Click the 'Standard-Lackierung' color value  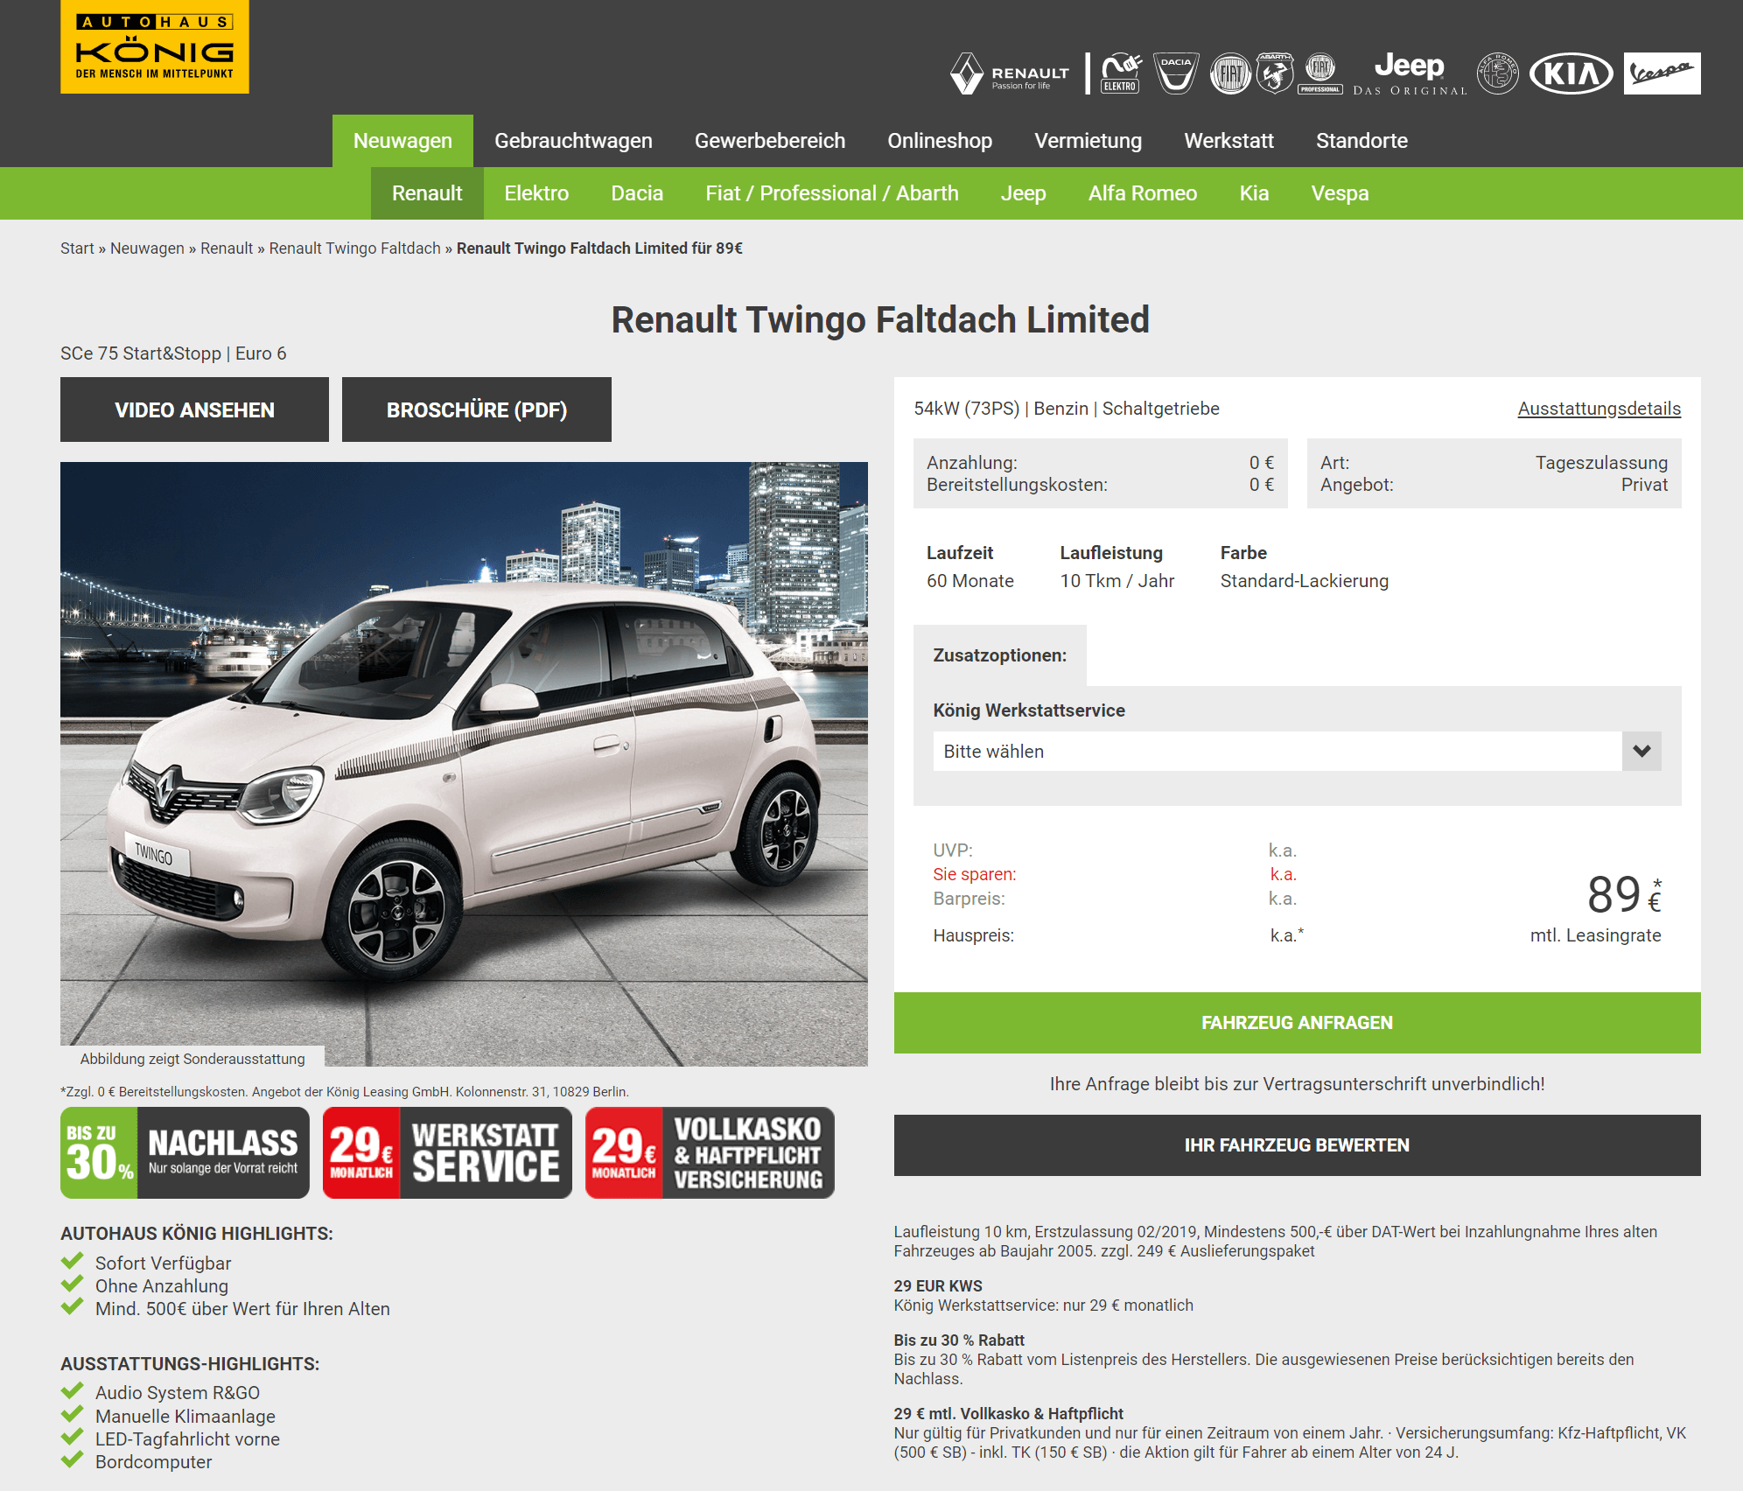[x=1305, y=581]
